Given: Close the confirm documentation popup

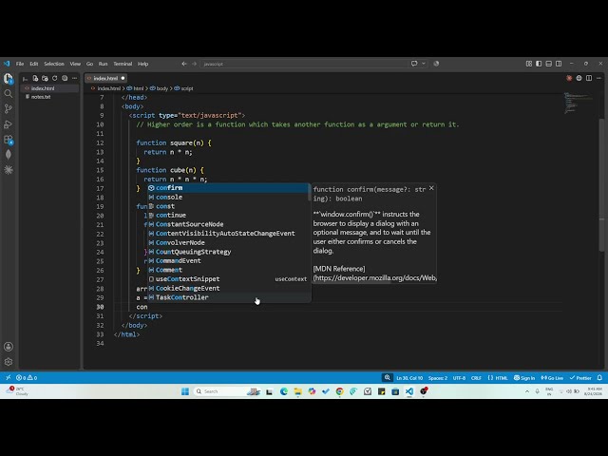Looking at the screenshot, I should [431, 188].
